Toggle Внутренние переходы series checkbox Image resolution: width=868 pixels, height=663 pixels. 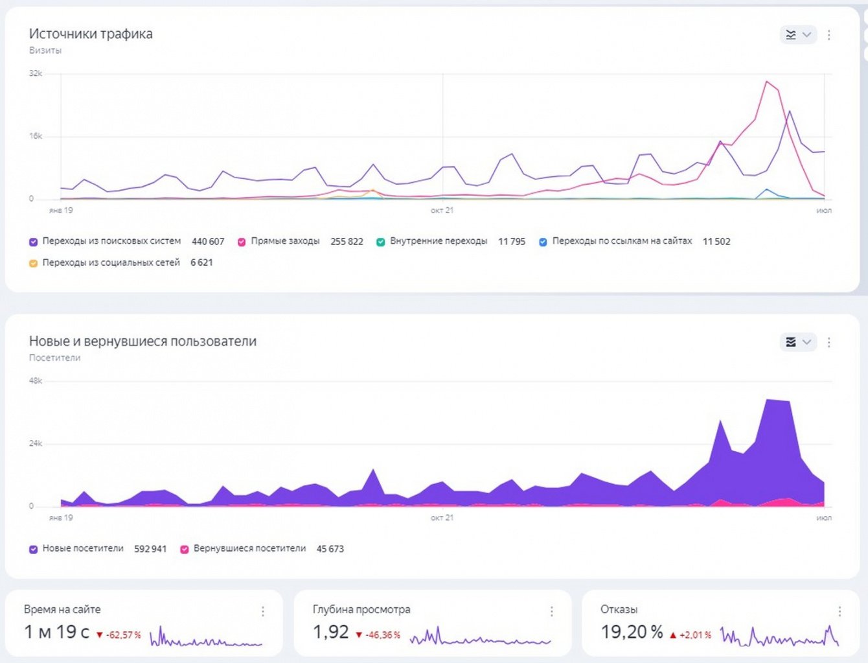pyautogui.click(x=381, y=242)
